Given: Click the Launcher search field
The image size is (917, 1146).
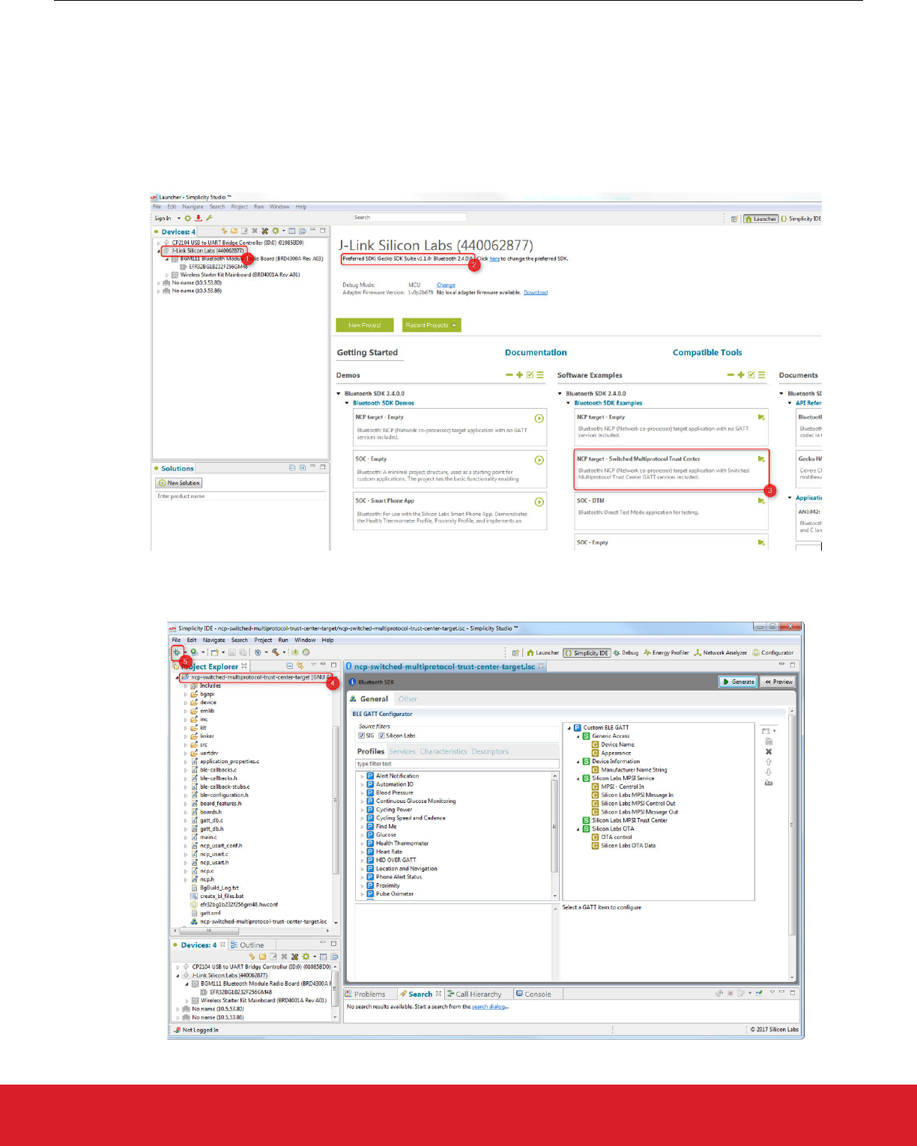Looking at the screenshot, I should tap(409, 217).
